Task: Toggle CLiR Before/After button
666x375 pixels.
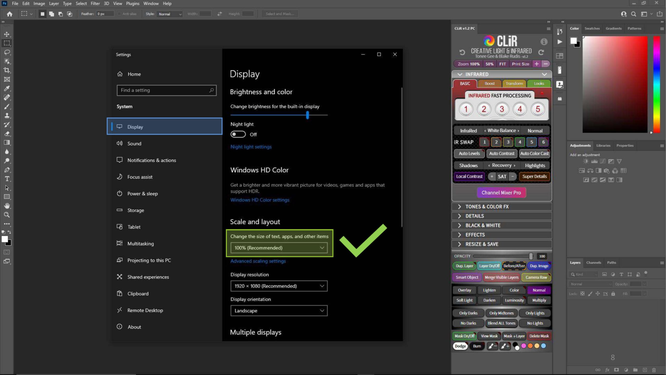Action: click(x=514, y=266)
